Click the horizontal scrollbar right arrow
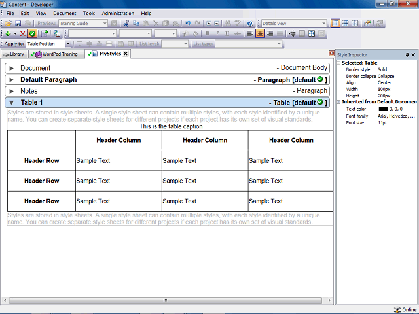The height and width of the screenshot is (314, 419). coord(329,300)
